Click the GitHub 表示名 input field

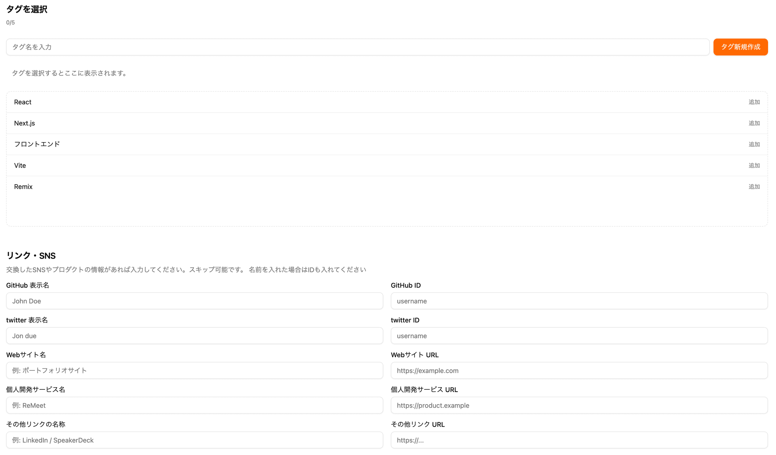(194, 301)
